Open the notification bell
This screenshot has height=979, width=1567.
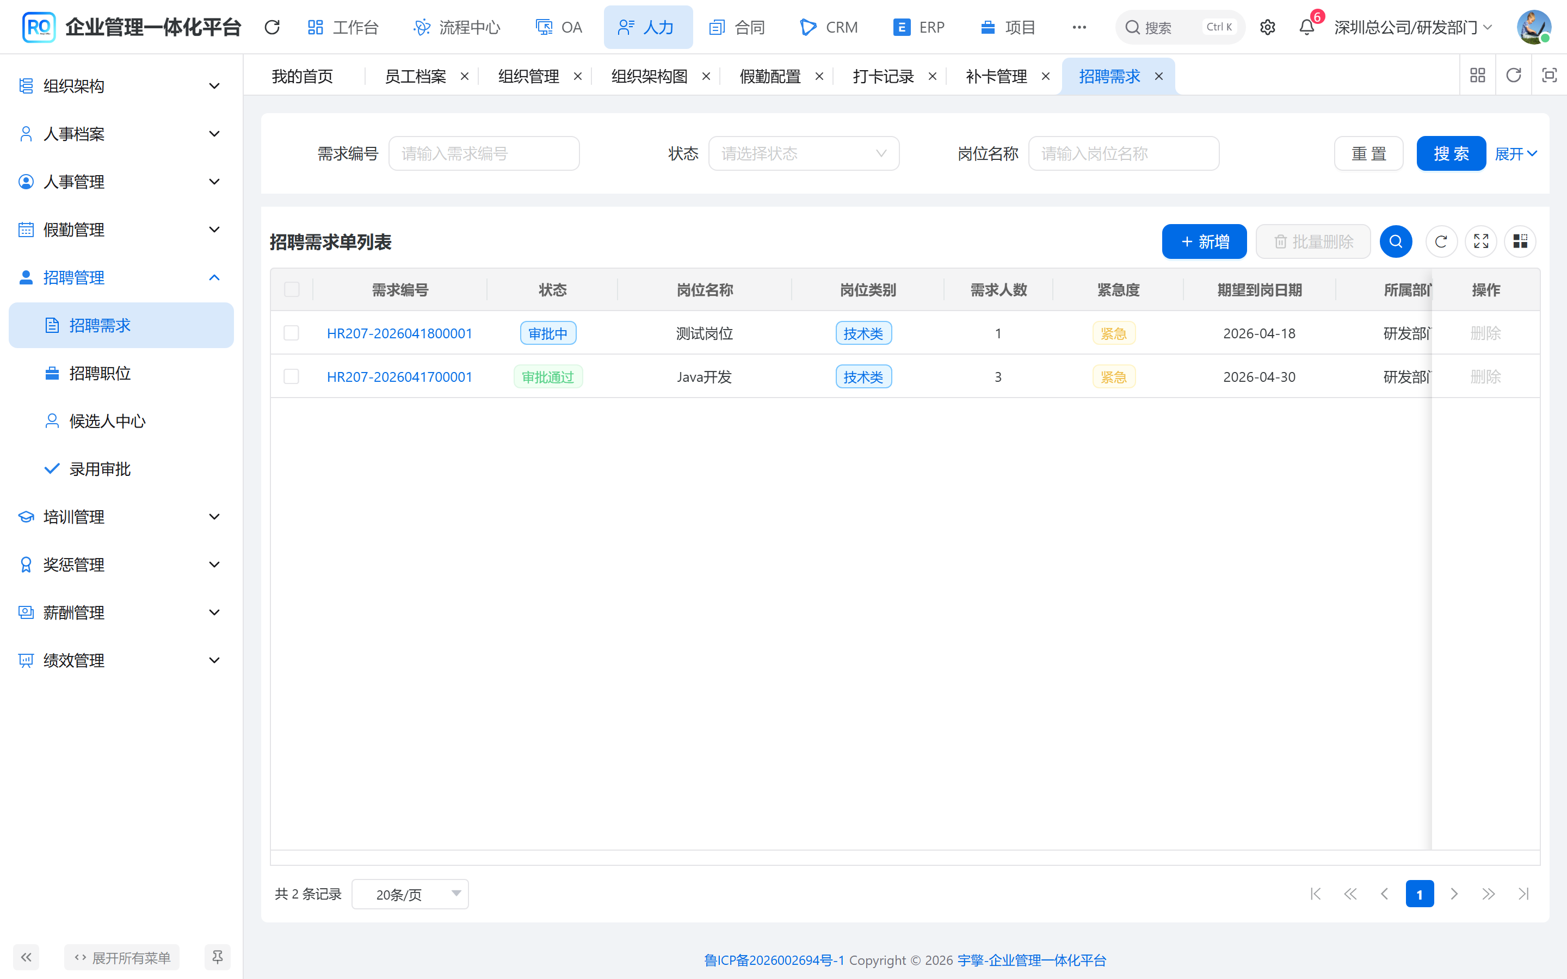[x=1307, y=27]
